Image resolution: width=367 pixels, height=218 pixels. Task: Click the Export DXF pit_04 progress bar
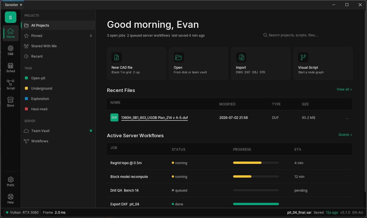coord(256,204)
